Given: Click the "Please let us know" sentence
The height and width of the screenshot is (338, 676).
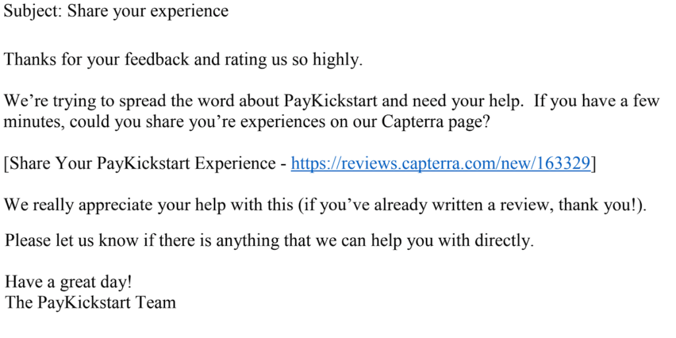Looking at the screenshot, I should (269, 241).
